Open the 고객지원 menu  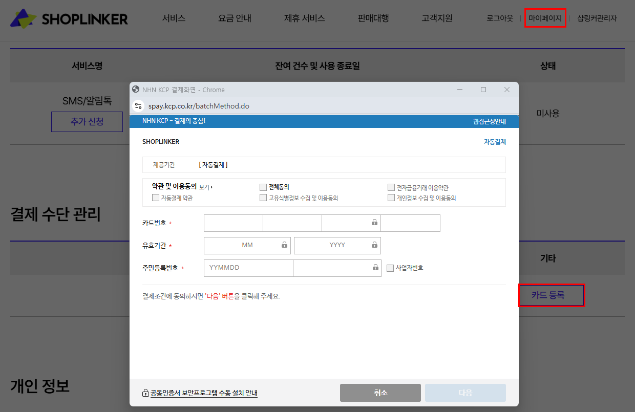tap(437, 18)
